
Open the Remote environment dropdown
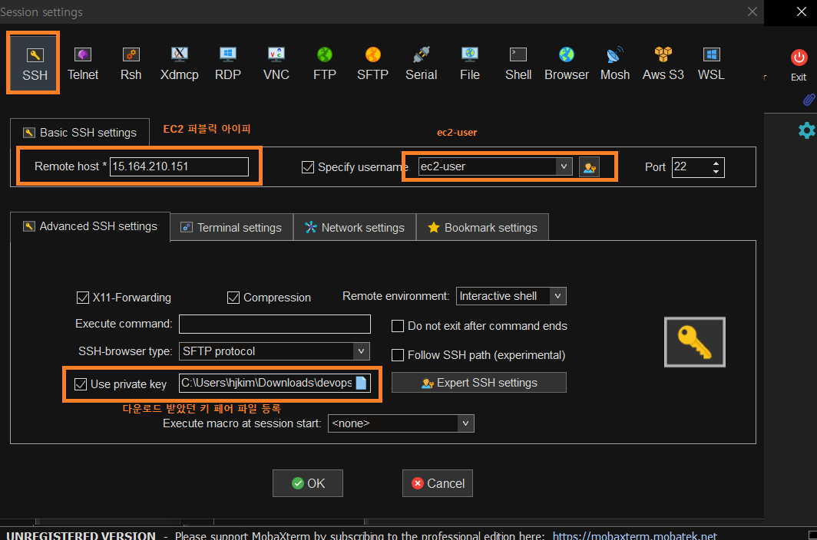[x=557, y=296]
